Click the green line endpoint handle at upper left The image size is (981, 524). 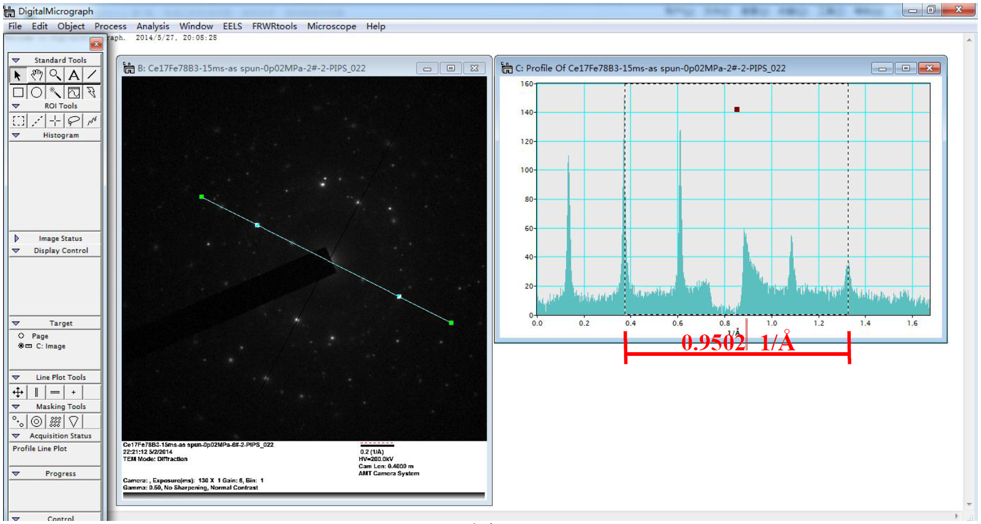point(201,197)
